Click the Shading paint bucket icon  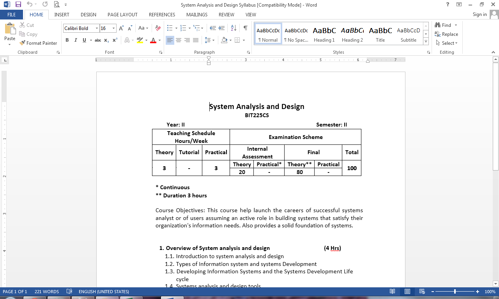tap(224, 40)
